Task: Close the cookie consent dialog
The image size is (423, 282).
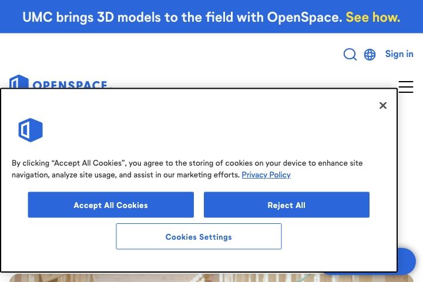Action: pyautogui.click(x=383, y=106)
